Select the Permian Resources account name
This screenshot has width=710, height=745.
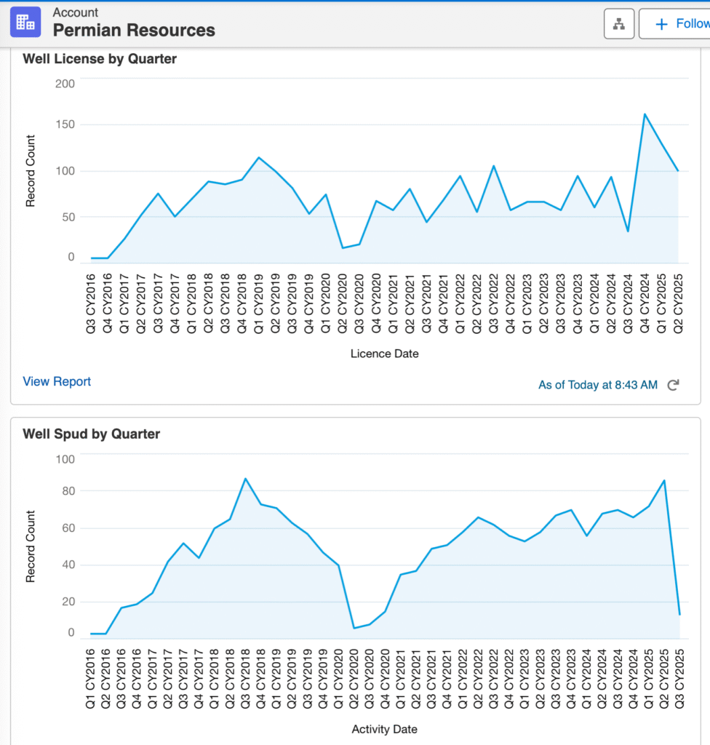134,30
